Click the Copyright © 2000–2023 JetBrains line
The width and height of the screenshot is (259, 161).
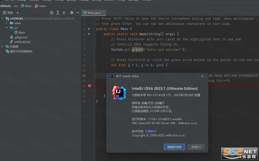click(x=158, y=135)
